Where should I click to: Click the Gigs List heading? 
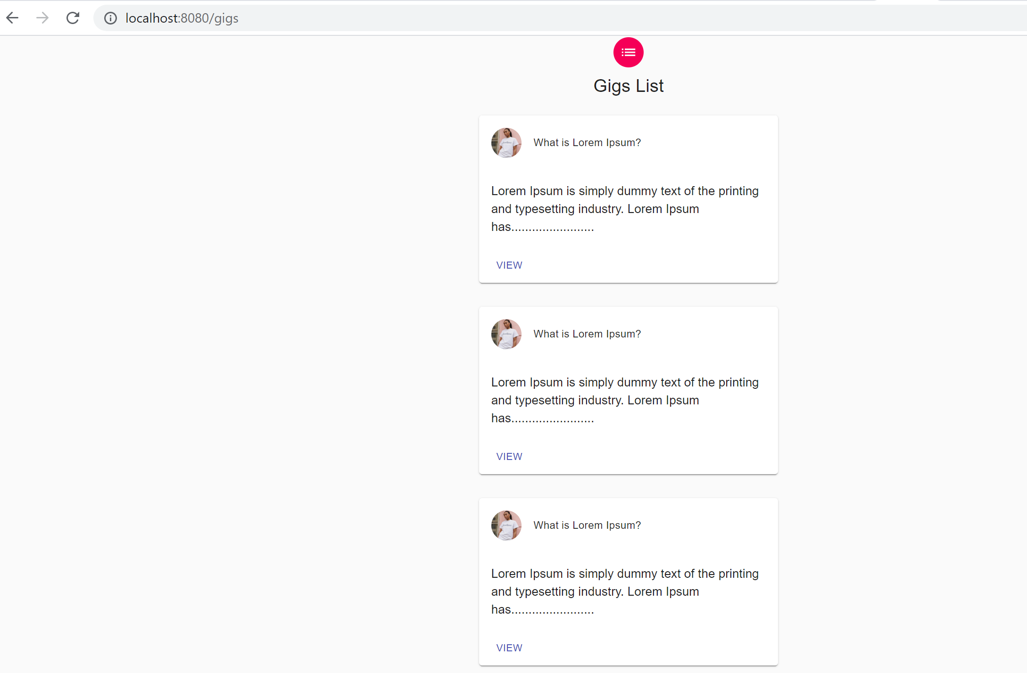pyautogui.click(x=628, y=86)
